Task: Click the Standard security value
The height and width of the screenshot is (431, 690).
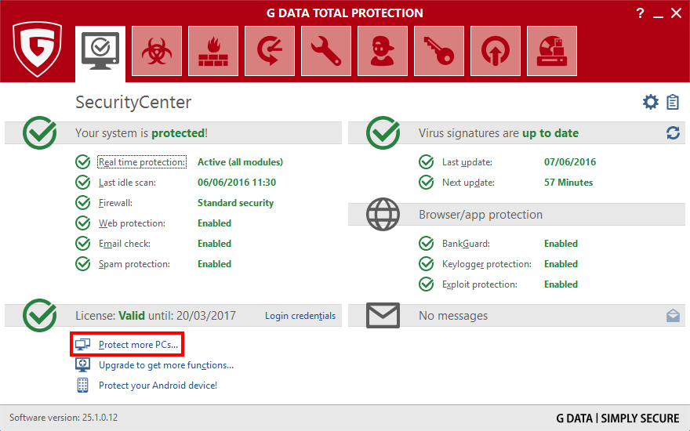Action: point(235,203)
